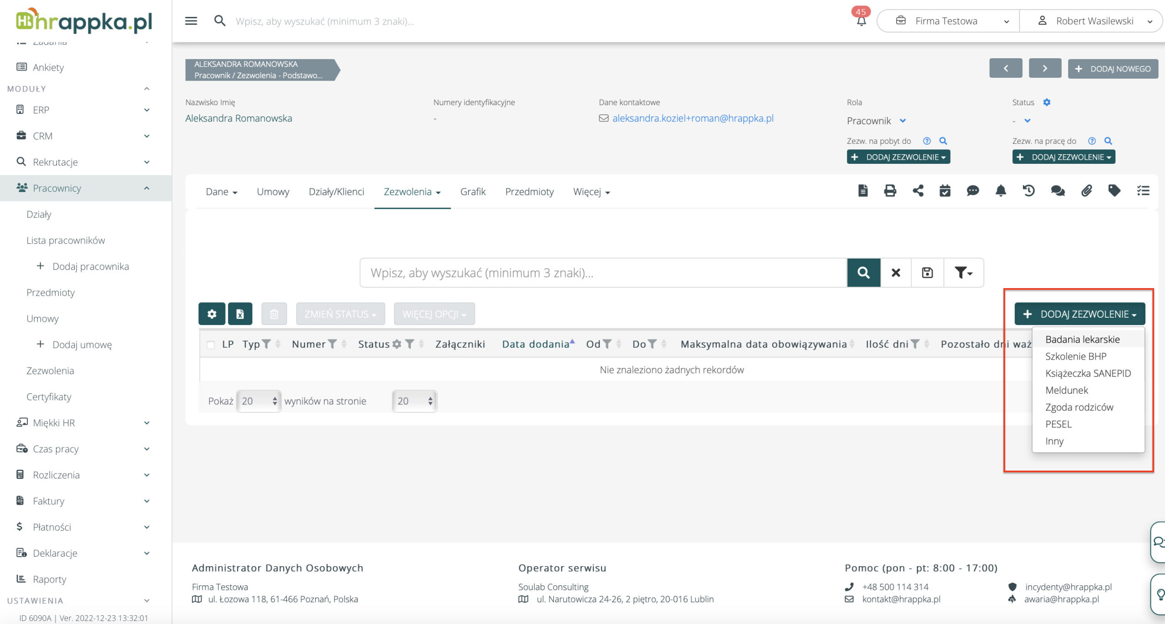The width and height of the screenshot is (1165, 624).
Task: Open the notifications bell with 45 badge
Action: click(861, 20)
